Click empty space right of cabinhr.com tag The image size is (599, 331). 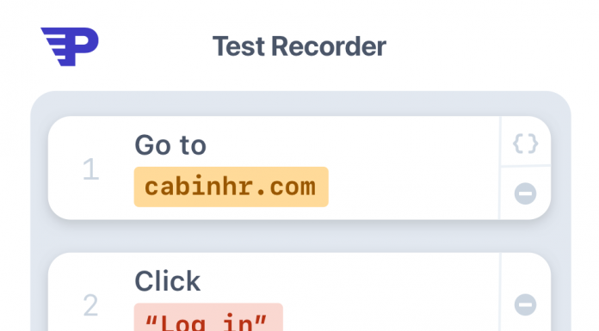coord(412,187)
